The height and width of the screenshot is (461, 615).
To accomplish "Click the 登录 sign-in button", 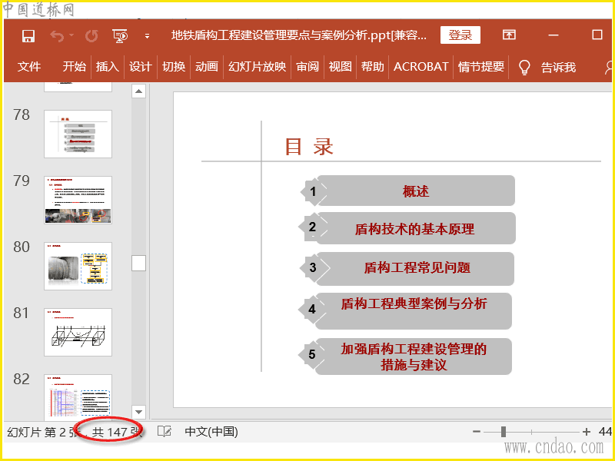I will [460, 35].
